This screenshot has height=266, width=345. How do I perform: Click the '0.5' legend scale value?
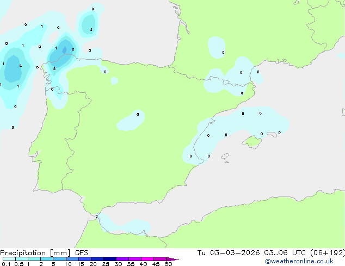[19, 264]
